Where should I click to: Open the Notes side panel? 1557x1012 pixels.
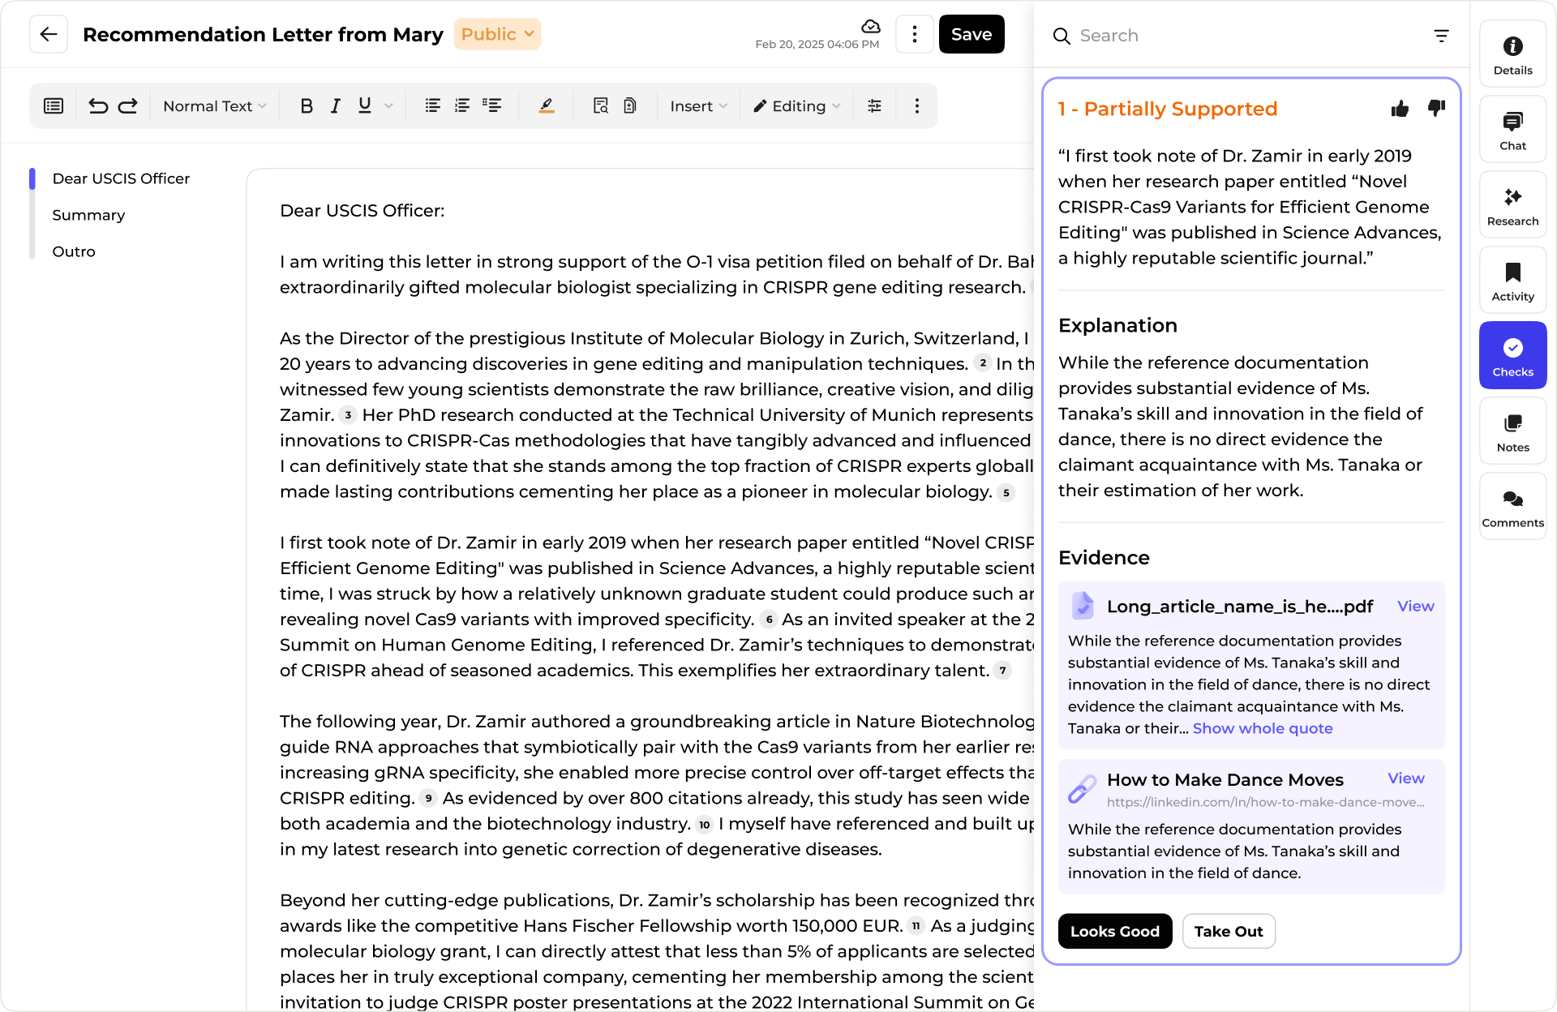coord(1512,431)
